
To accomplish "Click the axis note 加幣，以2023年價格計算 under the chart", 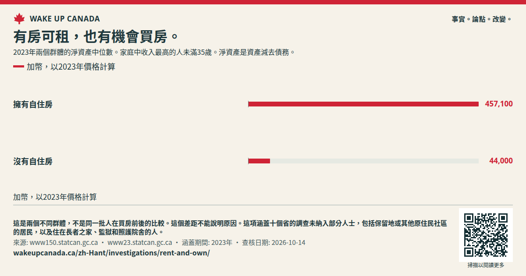I will 55,197.
